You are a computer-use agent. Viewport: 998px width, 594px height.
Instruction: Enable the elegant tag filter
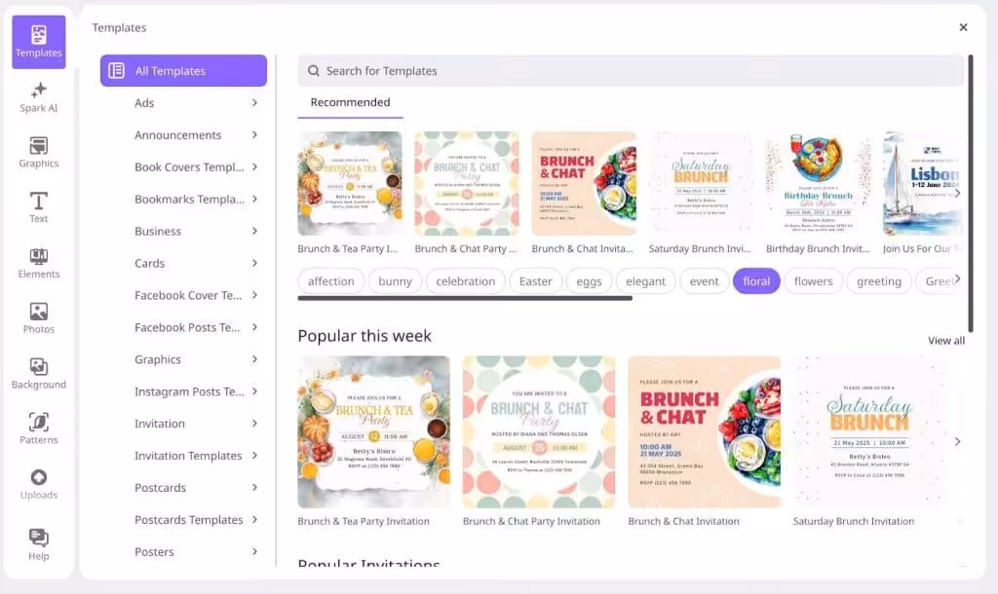pyautogui.click(x=645, y=281)
